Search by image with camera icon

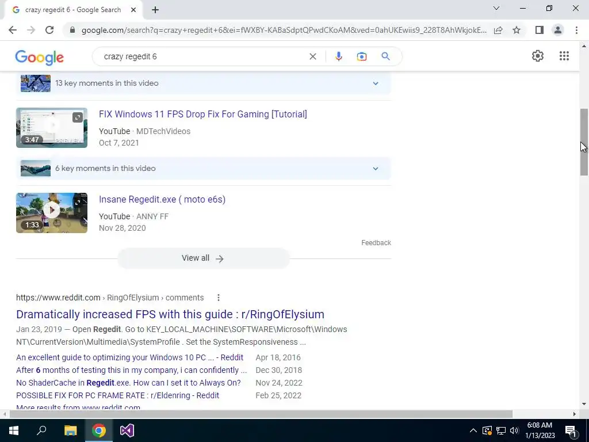(x=361, y=56)
